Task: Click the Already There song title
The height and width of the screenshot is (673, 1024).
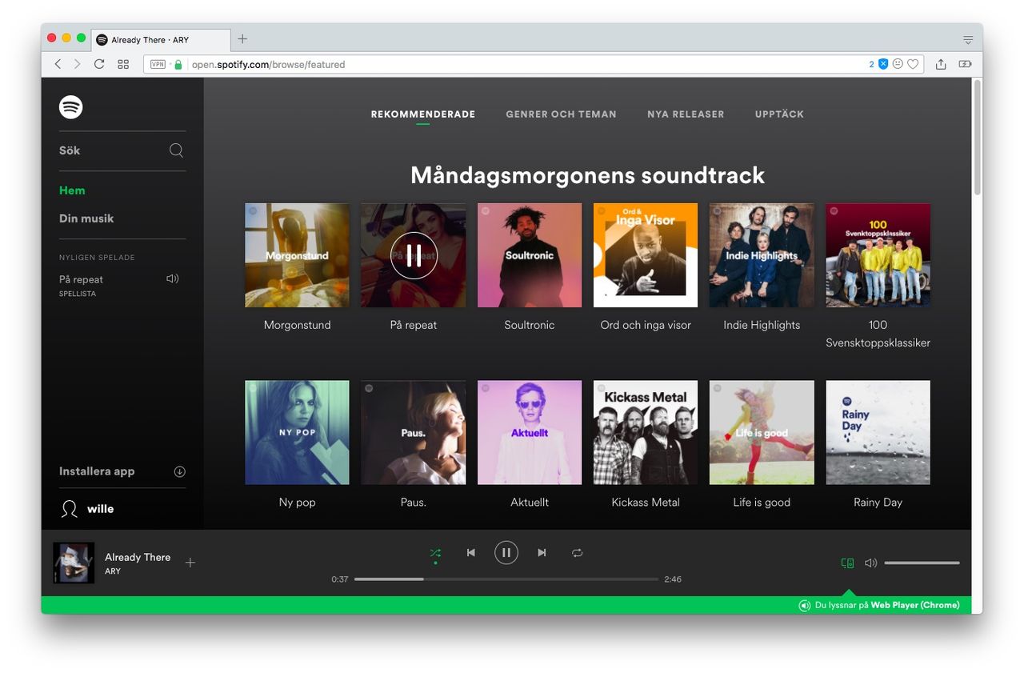Action: (138, 557)
